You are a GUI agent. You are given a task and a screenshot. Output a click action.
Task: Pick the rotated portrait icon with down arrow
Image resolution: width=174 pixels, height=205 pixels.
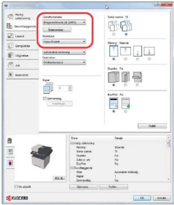pyautogui.click(x=137, y=51)
